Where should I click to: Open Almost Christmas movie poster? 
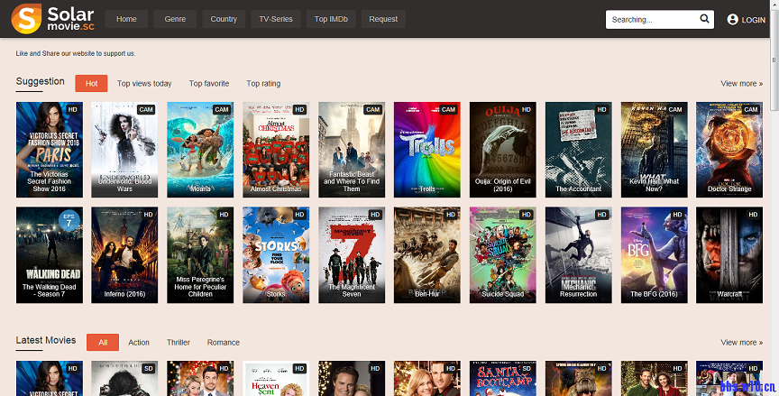coord(276,150)
